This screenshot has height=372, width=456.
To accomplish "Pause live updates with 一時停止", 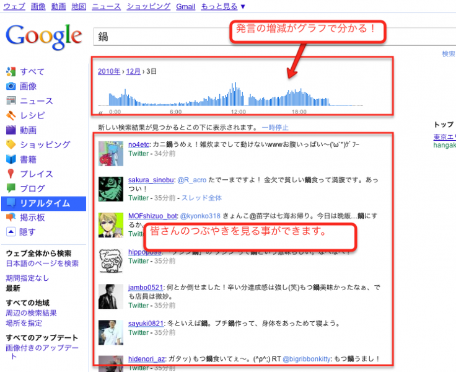I will (x=275, y=128).
